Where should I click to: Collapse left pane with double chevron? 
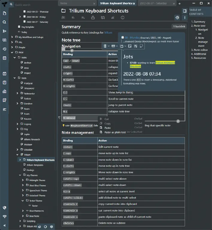click(4, 226)
